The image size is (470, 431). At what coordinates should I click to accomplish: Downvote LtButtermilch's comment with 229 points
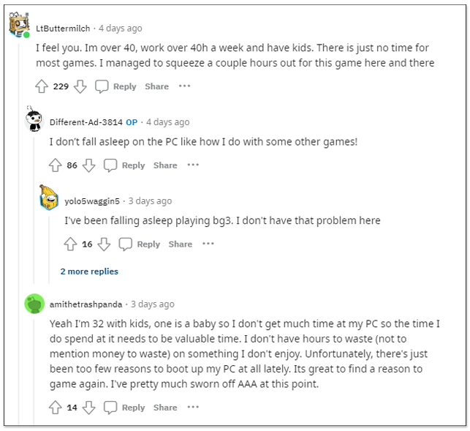pos(80,86)
